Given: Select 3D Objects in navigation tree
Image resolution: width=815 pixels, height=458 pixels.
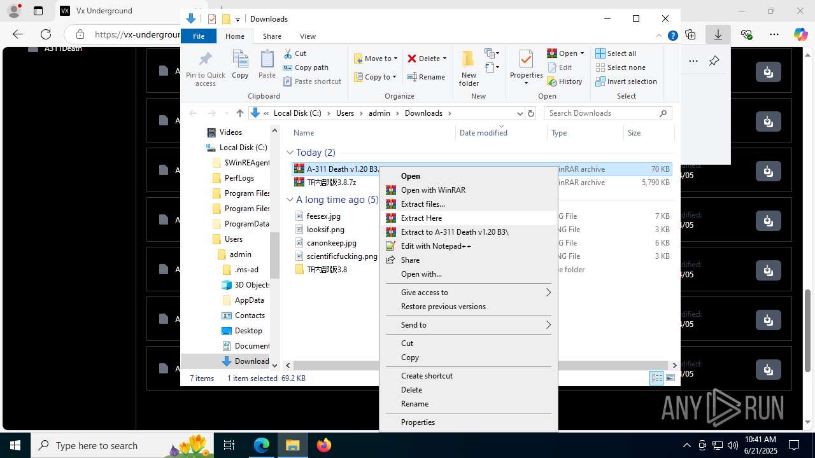Looking at the screenshot, I should (x=252, y=285).
